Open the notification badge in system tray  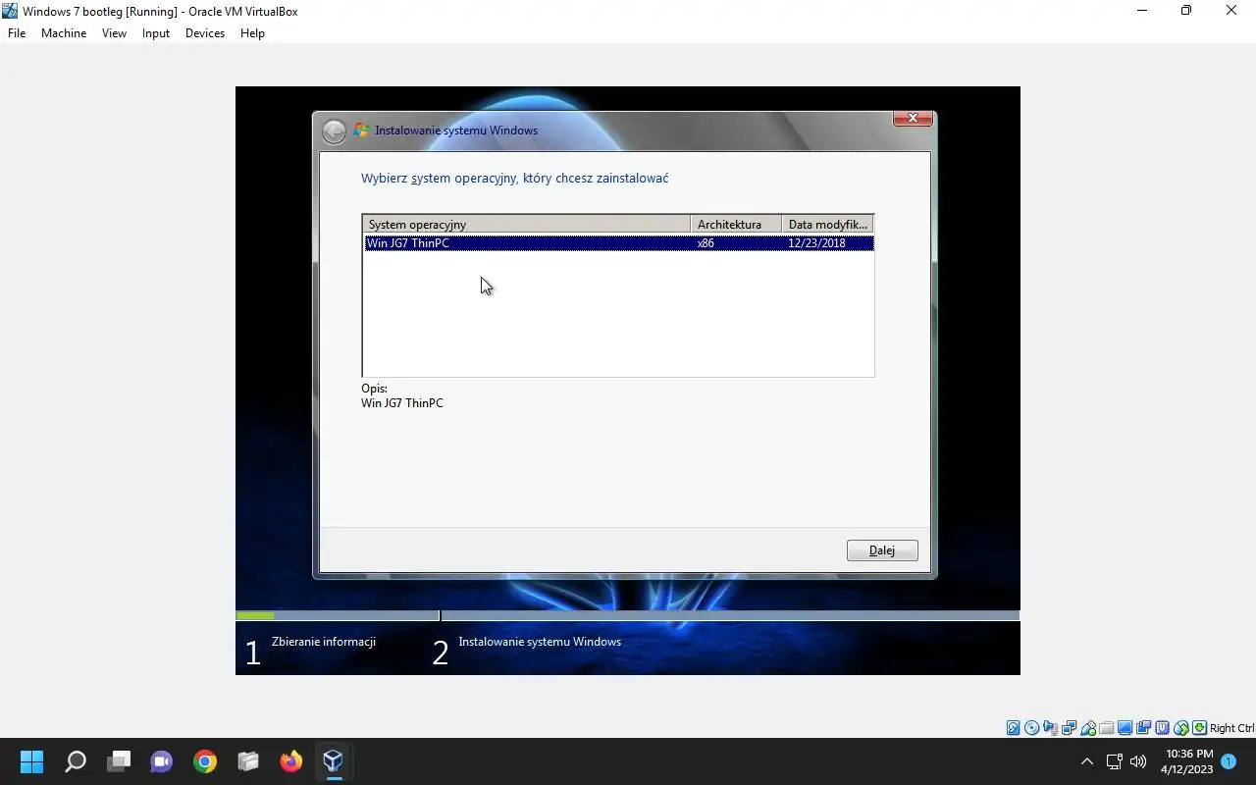pos(1229,761)
